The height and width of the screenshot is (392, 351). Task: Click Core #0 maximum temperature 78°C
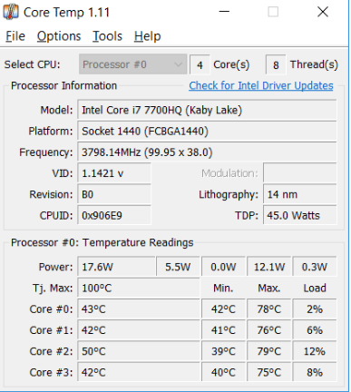pyautogui.click(x=269, y=309)
